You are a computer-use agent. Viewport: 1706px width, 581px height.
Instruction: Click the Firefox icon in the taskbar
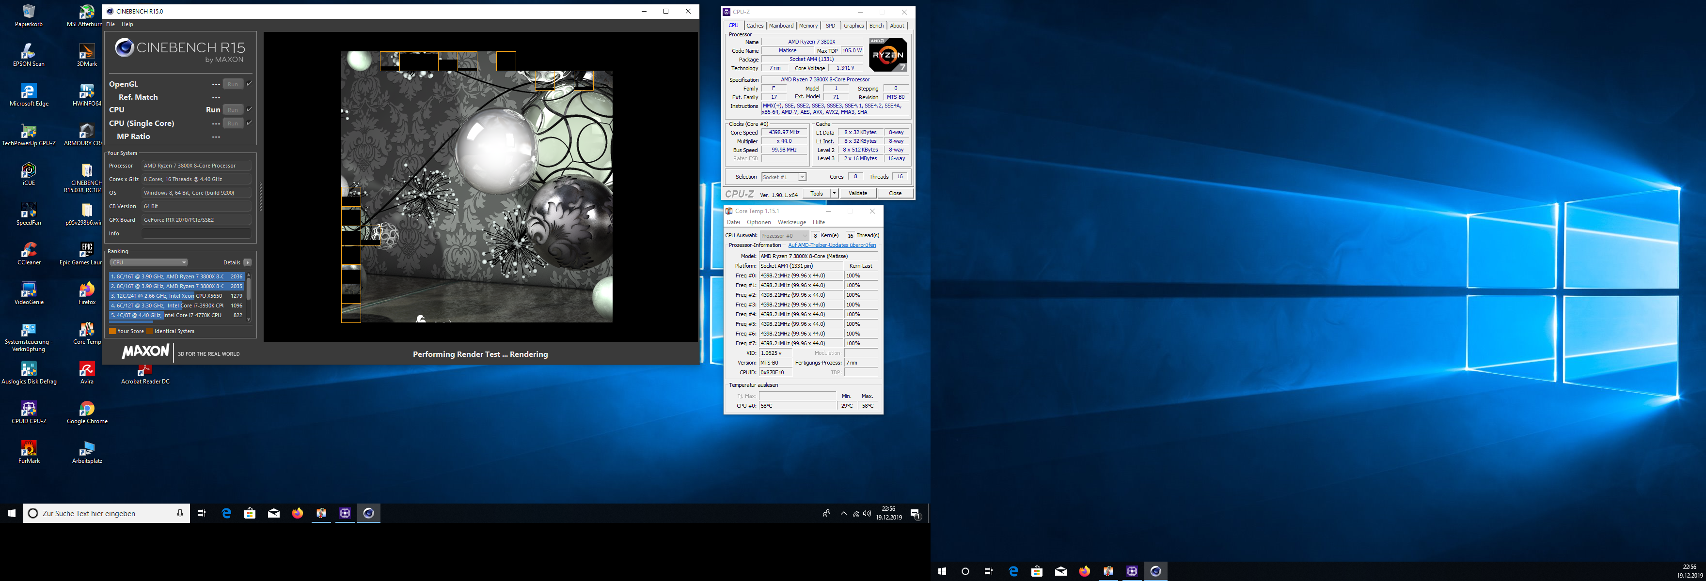298,514
